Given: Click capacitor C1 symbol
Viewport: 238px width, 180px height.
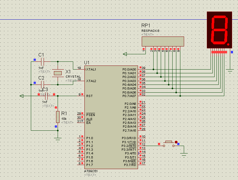Looking at the screenshot, I should pyautogui.click(x=42, y=61).
